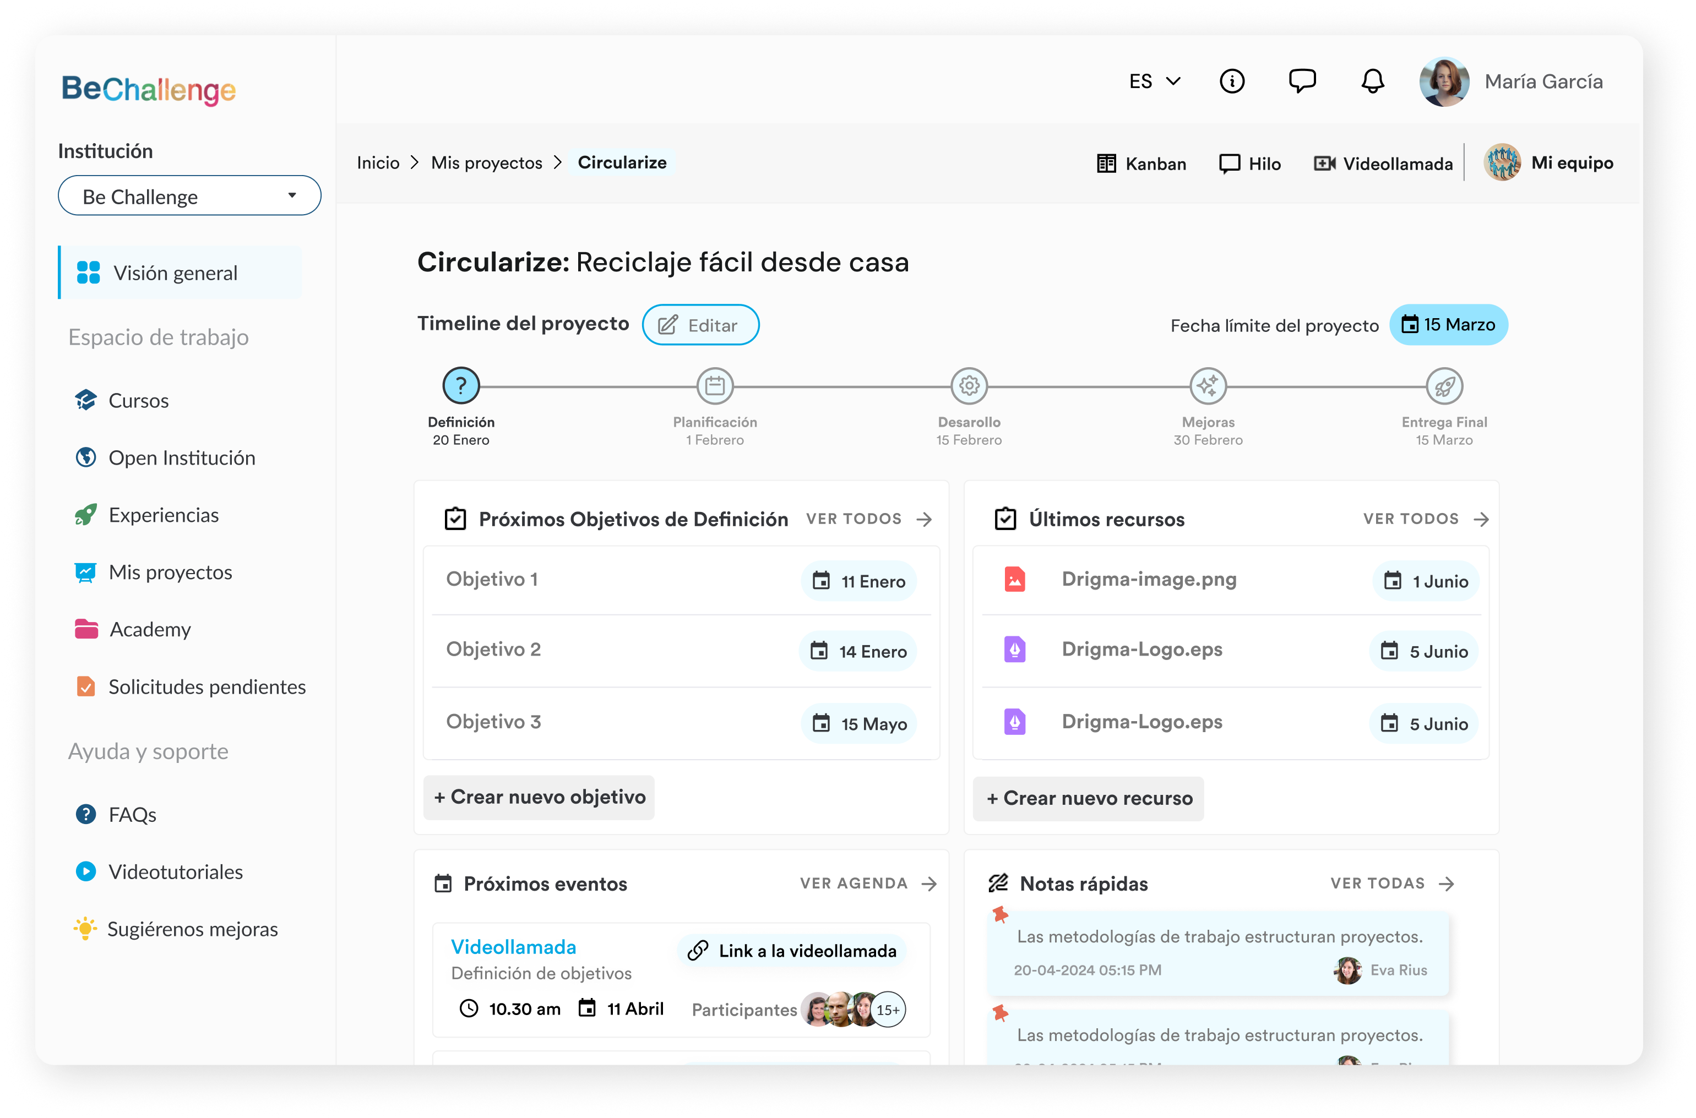Expand the Be Challenge institution dropdown
The height and width of the screenshot is (1118, 1696).
(x=189, y=196)
